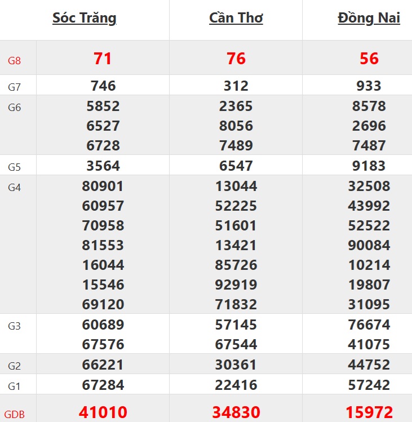Click Đồng Nai G8 number 56
The image size is (412, 422).
[369, 59]
